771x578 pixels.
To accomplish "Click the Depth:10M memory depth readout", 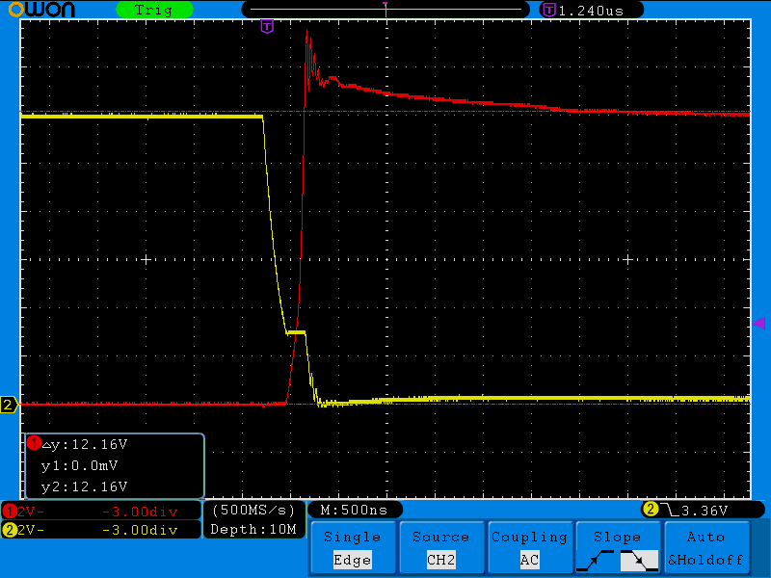I will pos(253,529).
